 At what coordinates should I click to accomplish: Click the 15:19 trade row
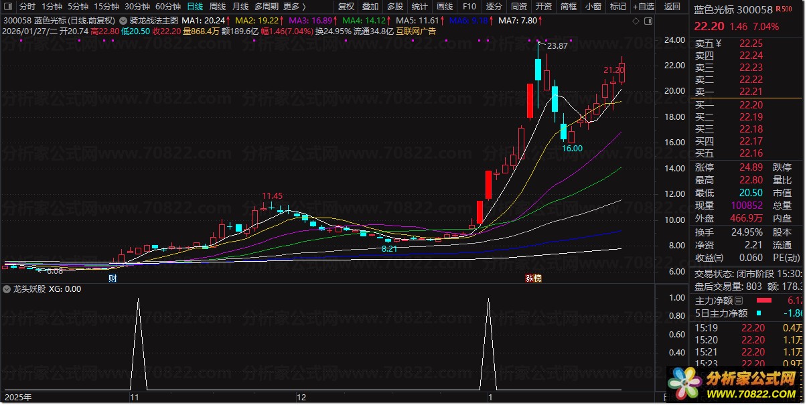[x=749, y=327]
